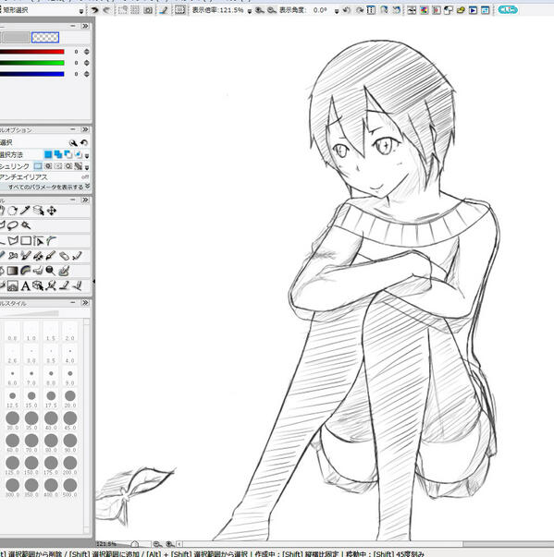Select the Move tool with four arrows
Image resolution: width=554 pixels, height=557 pixels.
coord(51,211)
